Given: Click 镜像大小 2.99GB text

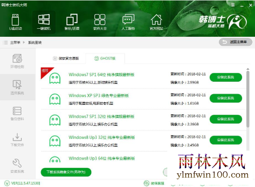Looking at the screenshot, I should pyautogui.click(x=184, y=83).
